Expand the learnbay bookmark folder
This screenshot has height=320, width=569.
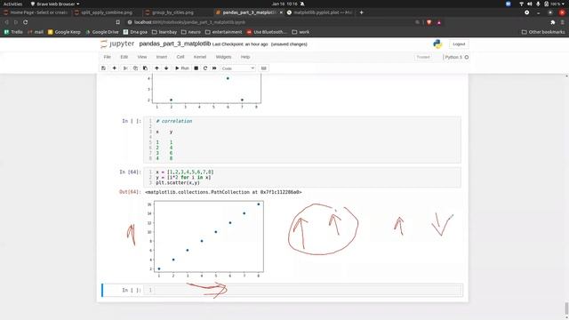(164, 32)
